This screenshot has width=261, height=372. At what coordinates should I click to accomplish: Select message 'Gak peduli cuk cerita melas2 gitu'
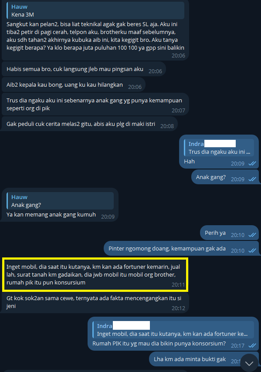pyautogui.click(x=90, y=124)
